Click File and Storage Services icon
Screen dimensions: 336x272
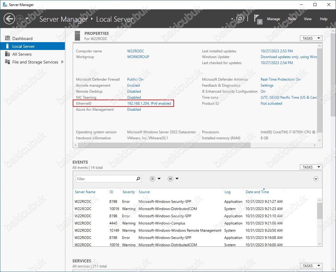(x=8, y=62)
